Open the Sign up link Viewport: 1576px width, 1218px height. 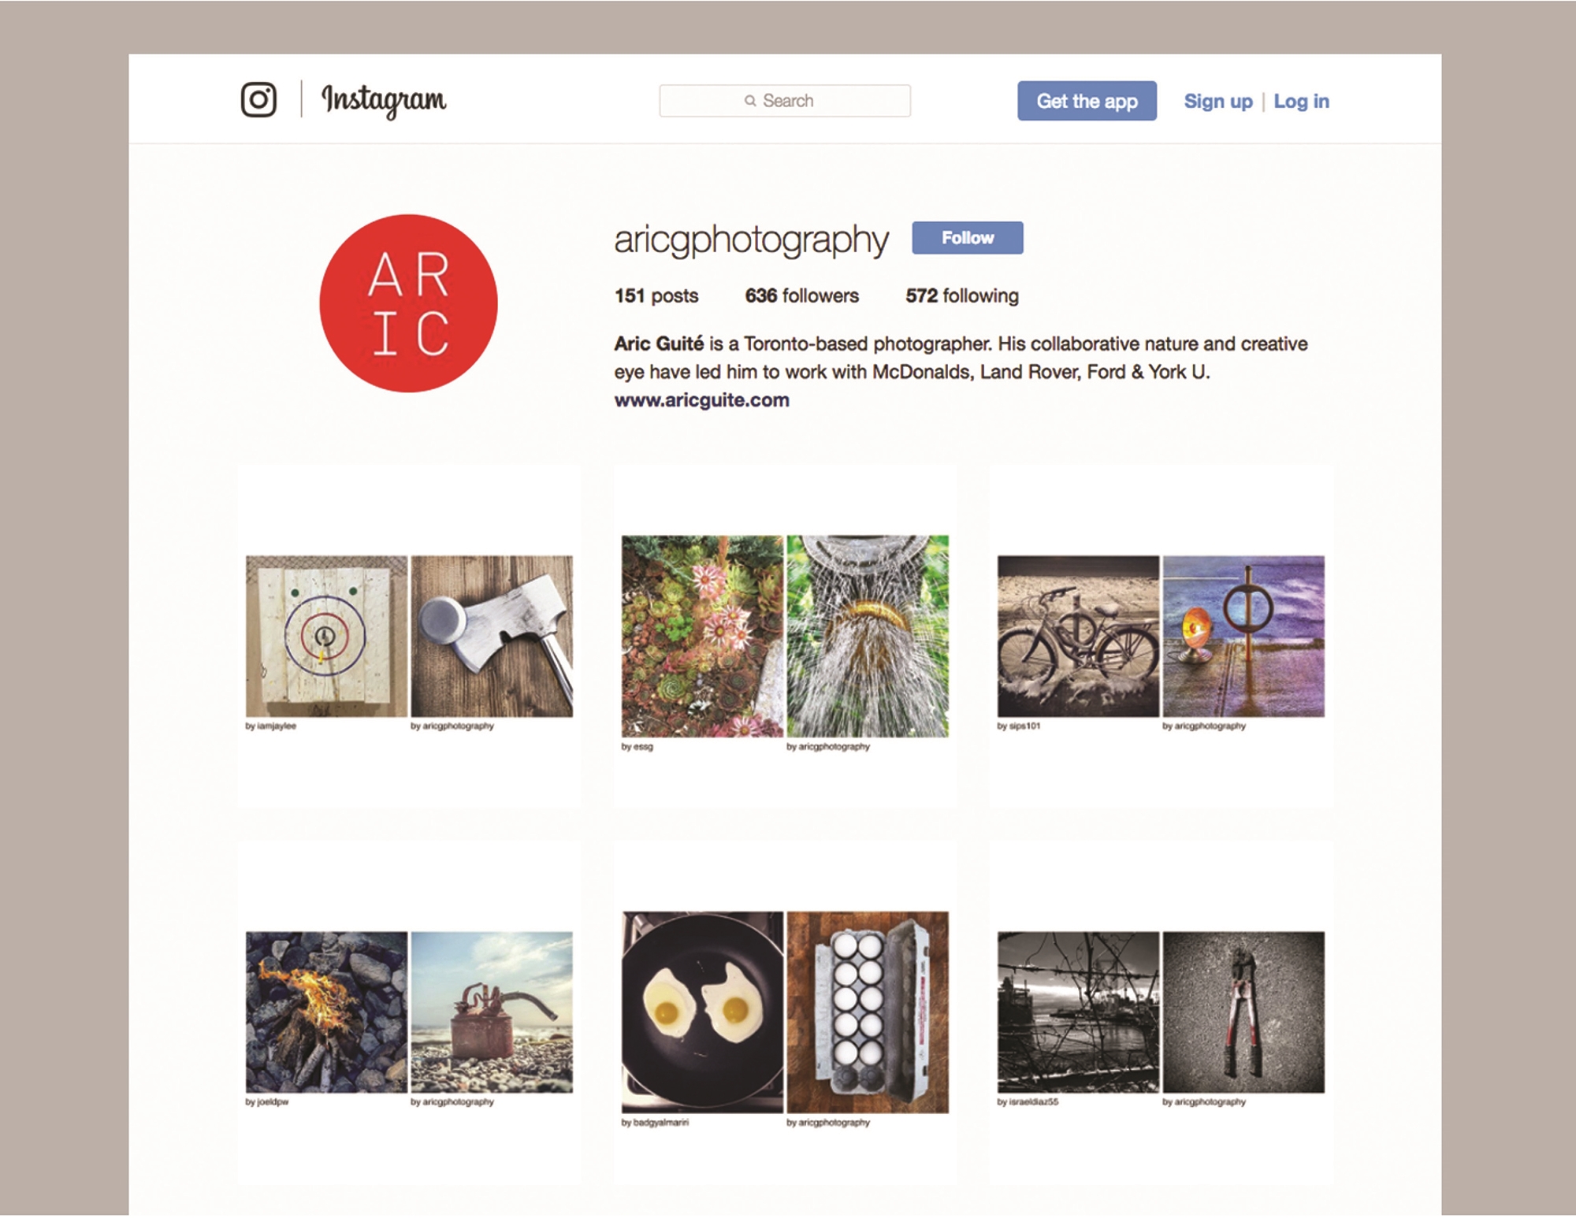(1218, 102)
